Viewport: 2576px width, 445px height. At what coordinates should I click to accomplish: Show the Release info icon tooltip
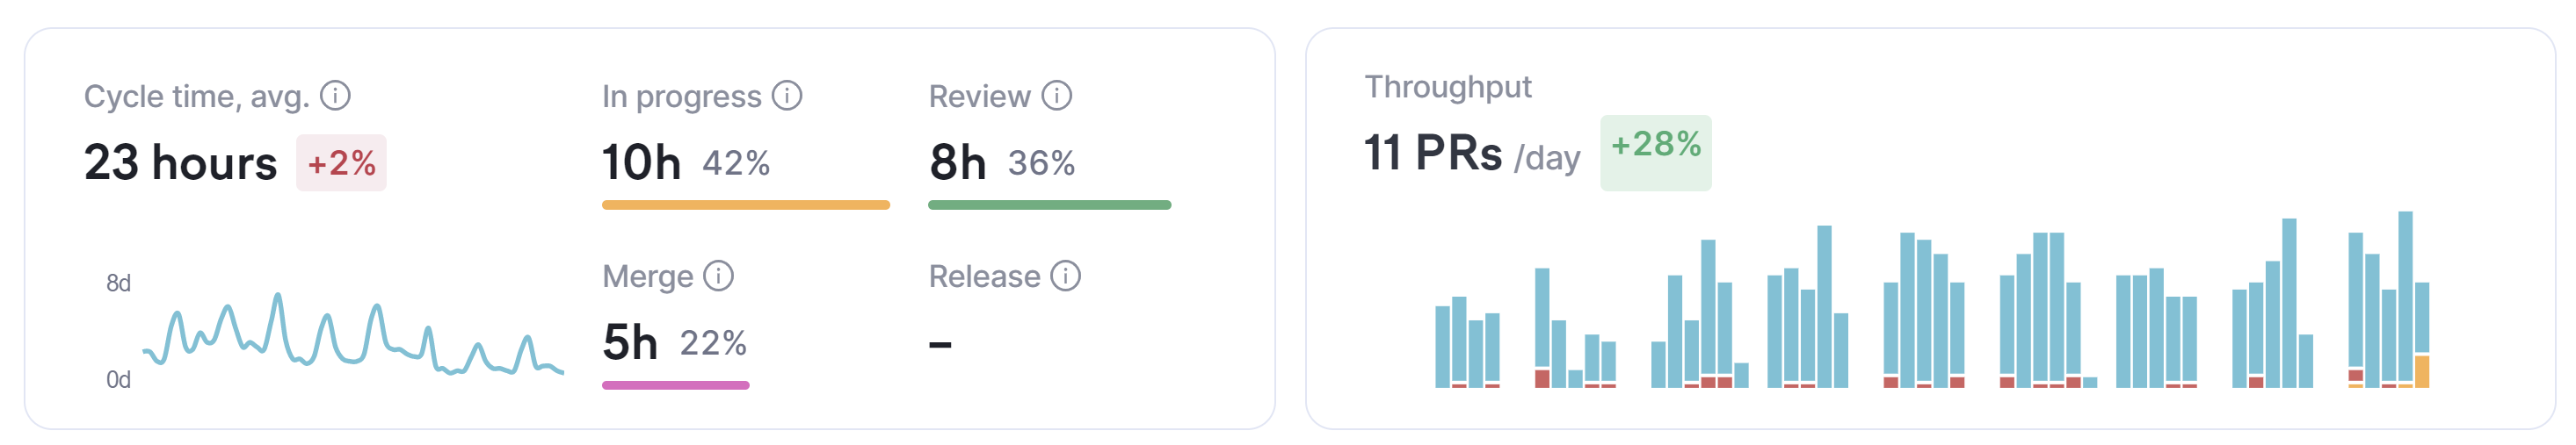coord(1065,276)
